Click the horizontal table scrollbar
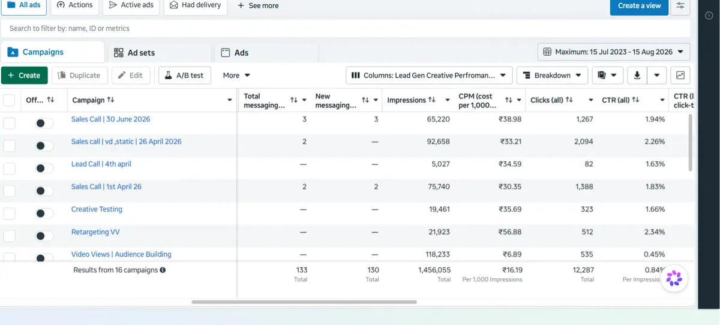Screen dimensions: 720x325 (304, 302)
